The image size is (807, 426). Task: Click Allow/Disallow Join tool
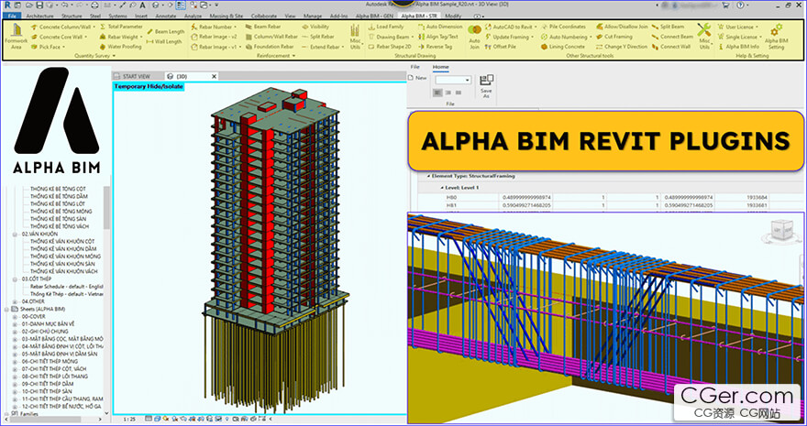point(623,27)
